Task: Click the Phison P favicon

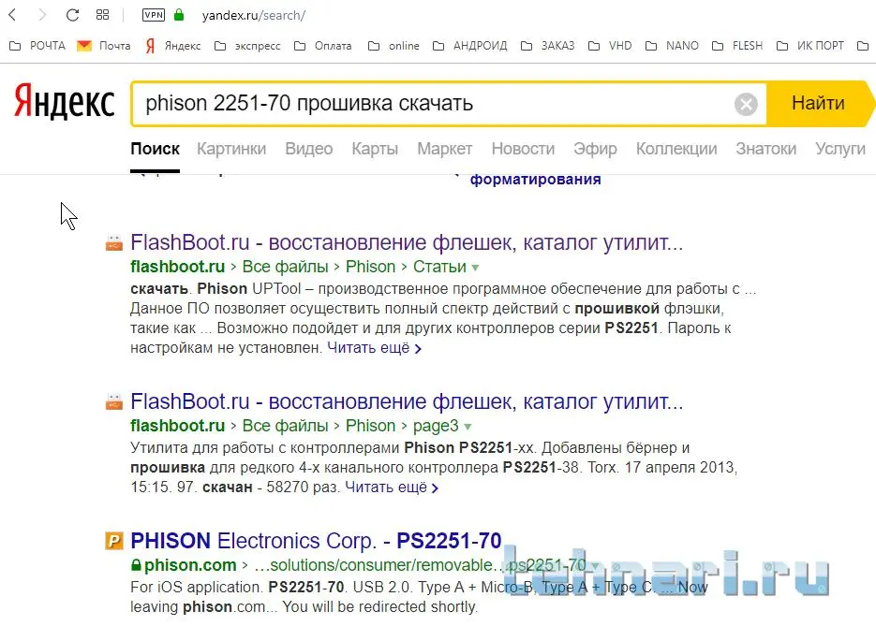Action: (114, 541)
